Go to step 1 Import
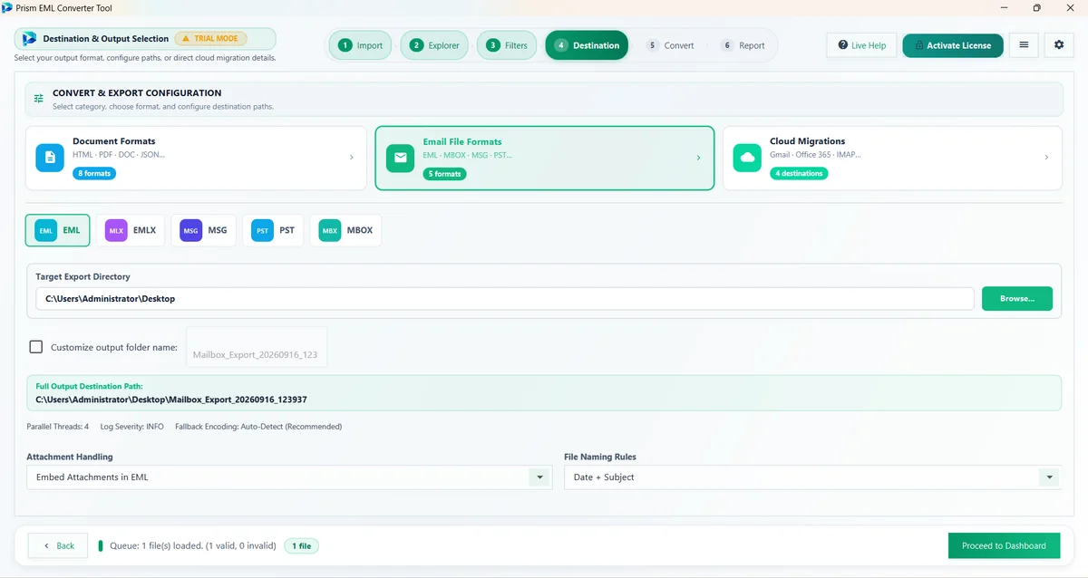 click(361, 45)
